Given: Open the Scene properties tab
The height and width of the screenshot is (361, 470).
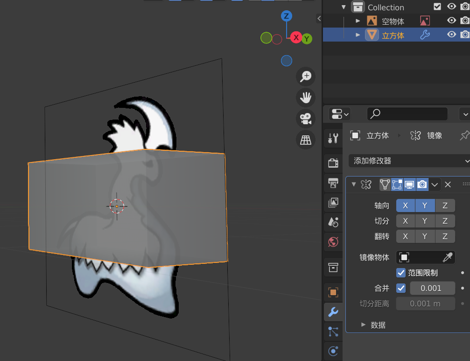Looking at the screenshot, I should pos(333,222).
